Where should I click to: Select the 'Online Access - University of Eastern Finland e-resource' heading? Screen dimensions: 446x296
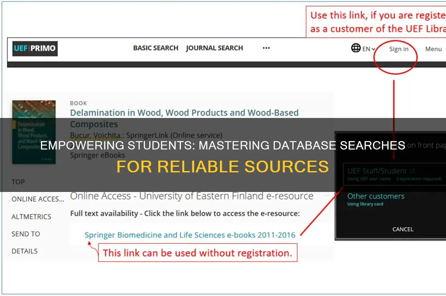[192, 196]
